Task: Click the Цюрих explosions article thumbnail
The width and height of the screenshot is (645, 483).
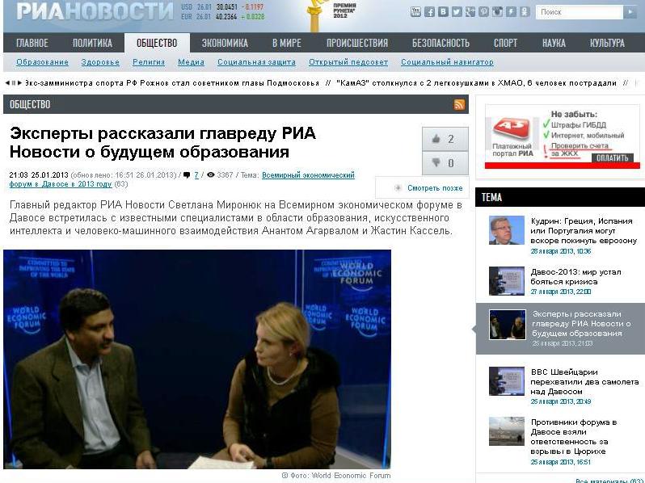Action: [x=506, y=431]
